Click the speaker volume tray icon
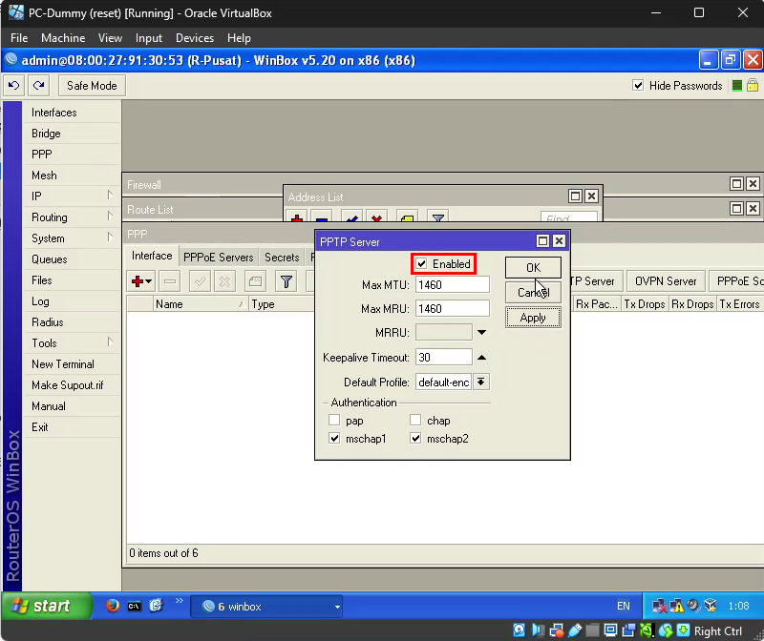 [x=693, y=606]
